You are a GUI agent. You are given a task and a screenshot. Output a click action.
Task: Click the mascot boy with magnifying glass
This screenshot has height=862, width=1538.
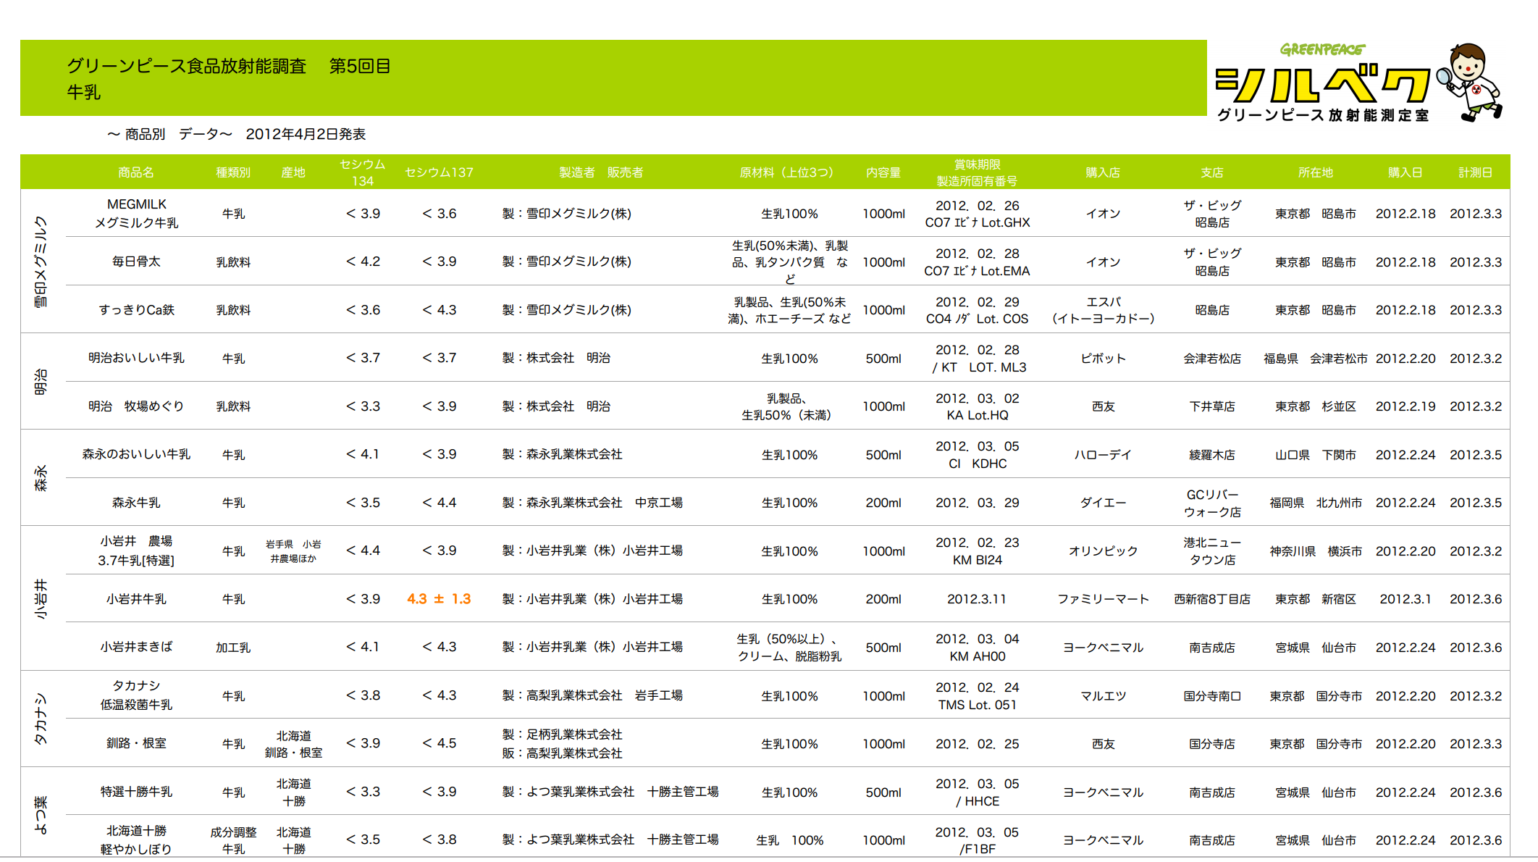coord(1471,82)
